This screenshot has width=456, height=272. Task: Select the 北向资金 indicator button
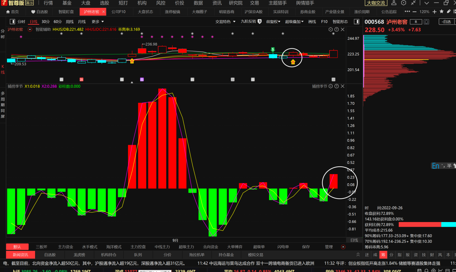210,247
